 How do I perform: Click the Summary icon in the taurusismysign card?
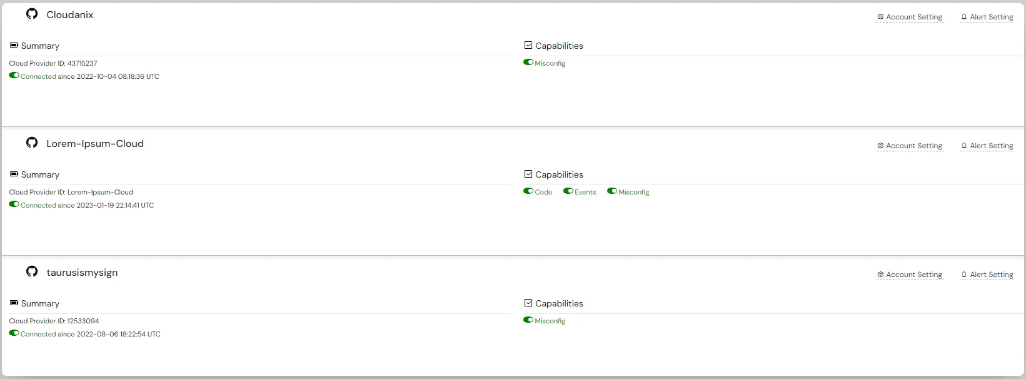[14, 303]
